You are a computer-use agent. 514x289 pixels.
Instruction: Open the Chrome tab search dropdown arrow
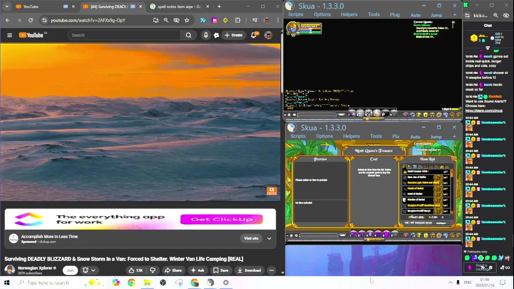pyautogui.click(x=6, y=6)
